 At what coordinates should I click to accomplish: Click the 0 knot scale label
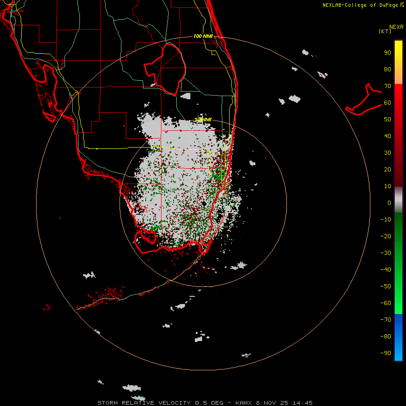pyautogui.click(x=389, y=203)
